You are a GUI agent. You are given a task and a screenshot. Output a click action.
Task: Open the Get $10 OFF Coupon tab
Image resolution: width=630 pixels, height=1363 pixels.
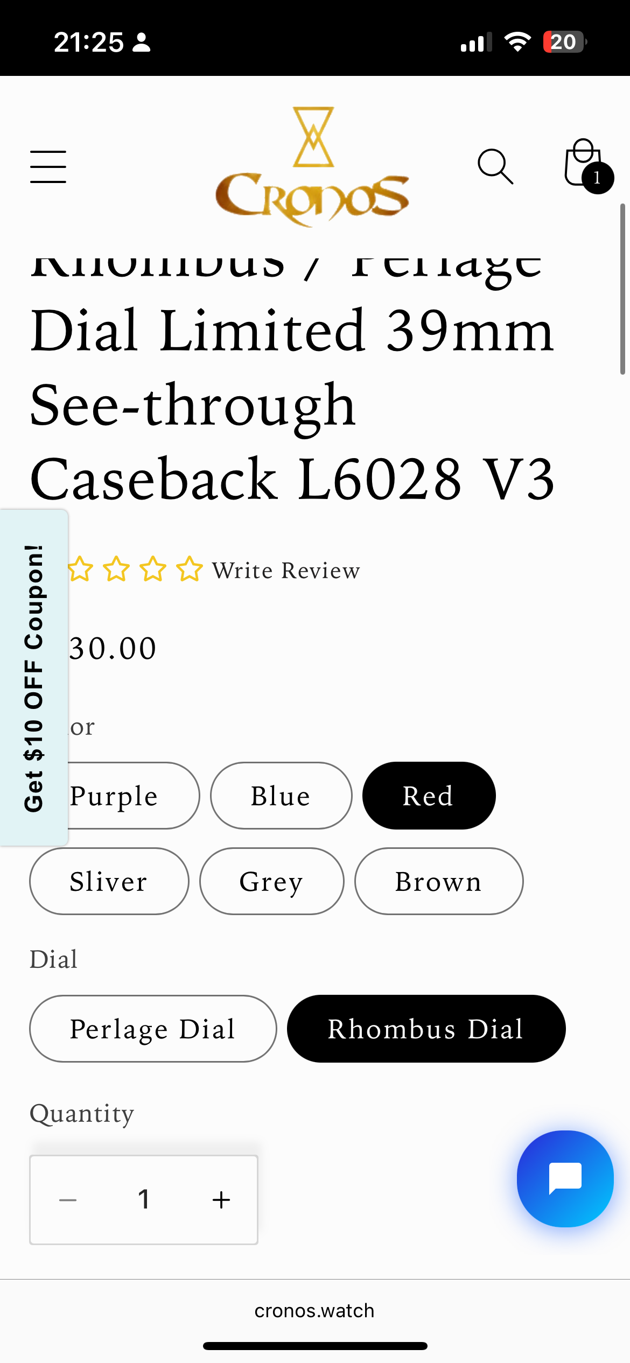coord(33,677)
